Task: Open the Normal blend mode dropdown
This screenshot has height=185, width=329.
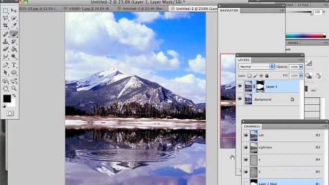Action: coord(257,67)
